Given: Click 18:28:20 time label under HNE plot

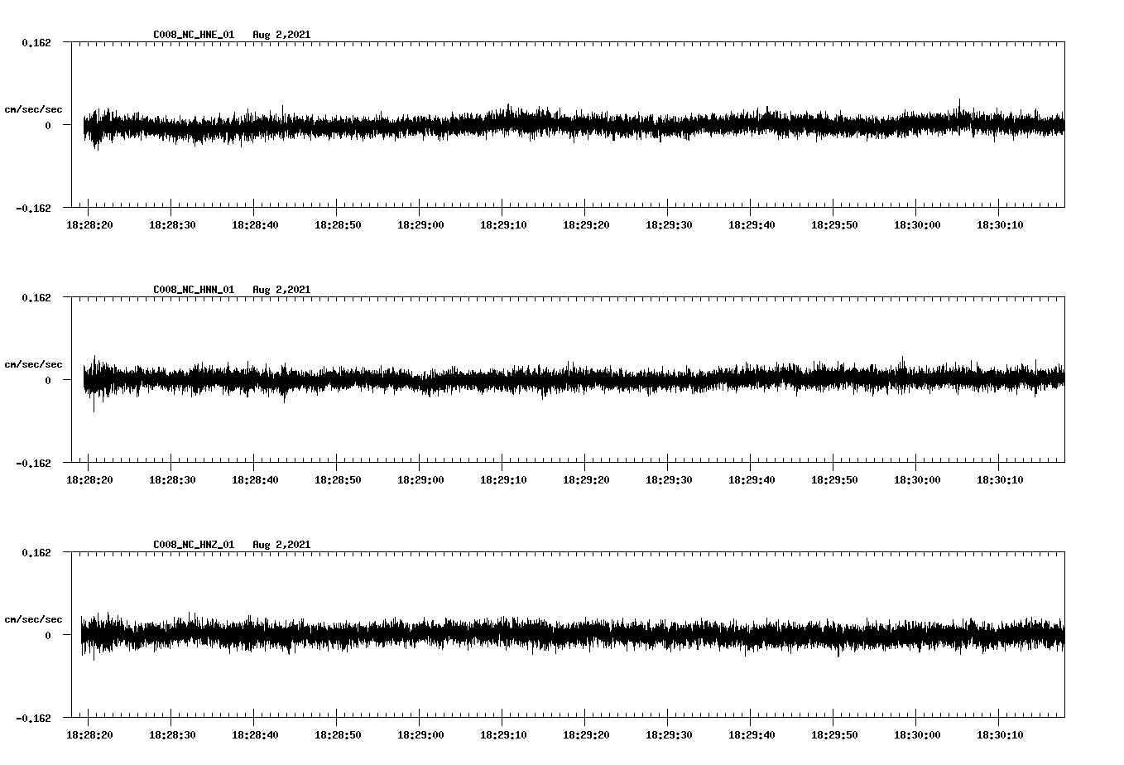Looking at the screenshot, I should [89, 225].
